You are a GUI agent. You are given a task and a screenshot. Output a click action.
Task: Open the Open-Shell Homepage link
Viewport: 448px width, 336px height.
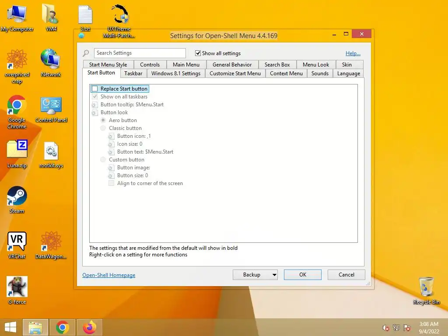[x=109, y=275]
